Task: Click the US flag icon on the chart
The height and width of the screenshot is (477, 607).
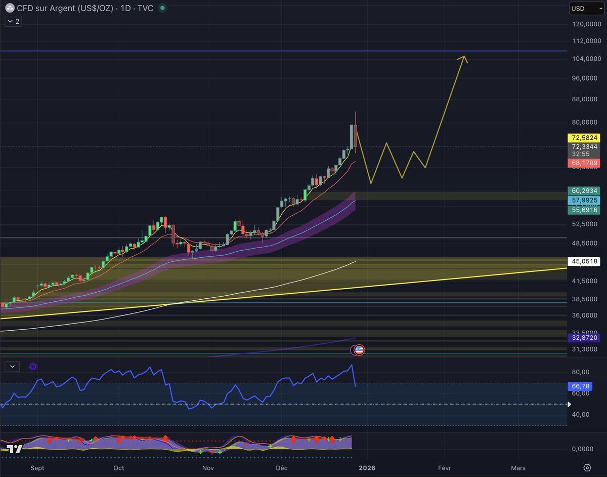Action: pyautogui.click(x=358, y=349)
